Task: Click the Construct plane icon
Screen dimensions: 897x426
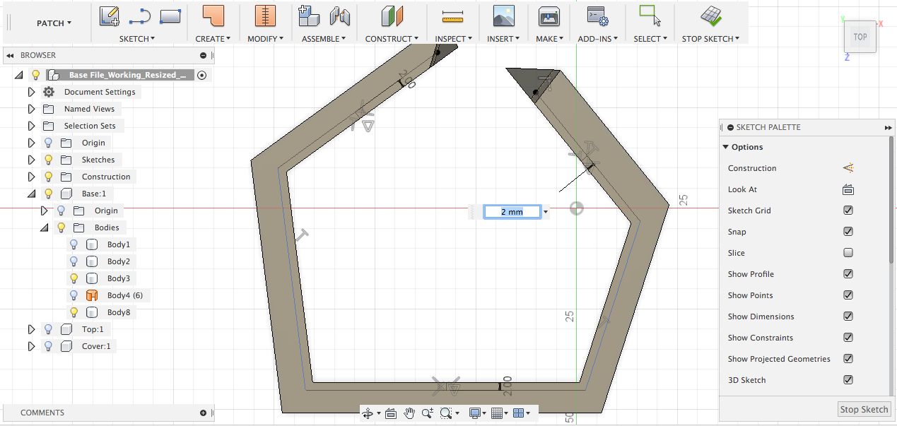Action: [392, 16]
